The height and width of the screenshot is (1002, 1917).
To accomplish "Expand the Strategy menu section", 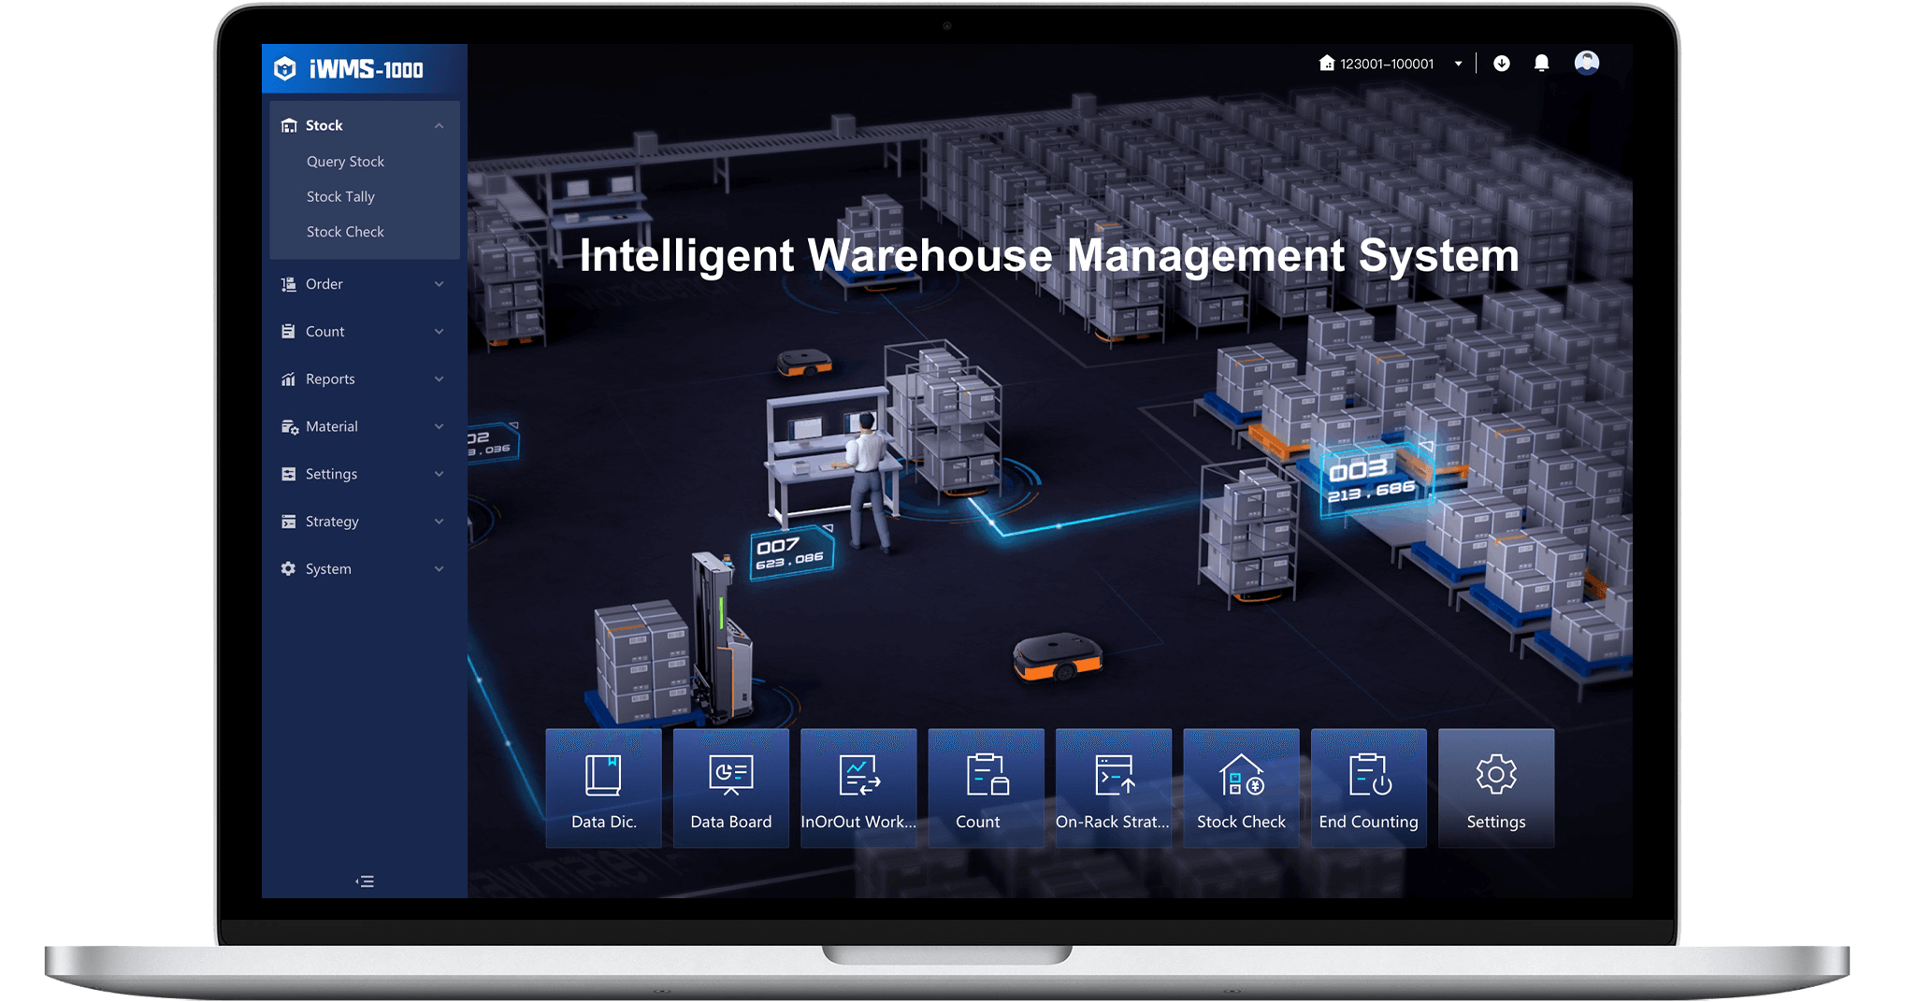I will 364,522.
